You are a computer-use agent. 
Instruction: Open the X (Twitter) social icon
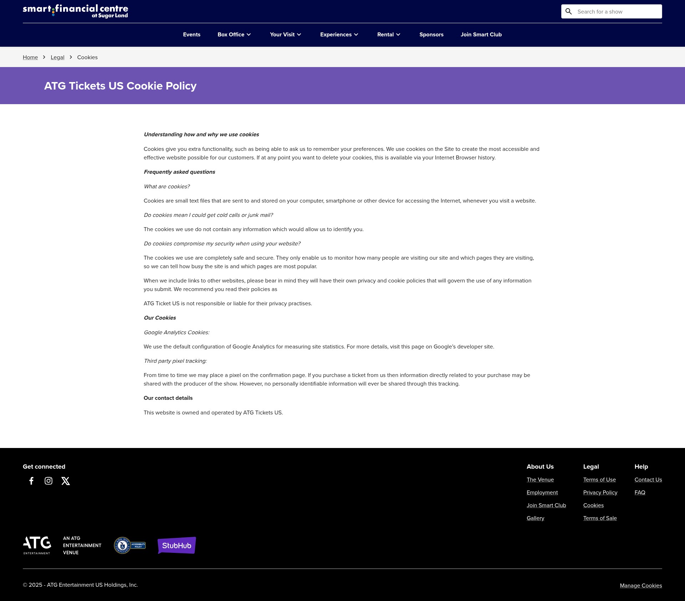[x=66, y=481]
